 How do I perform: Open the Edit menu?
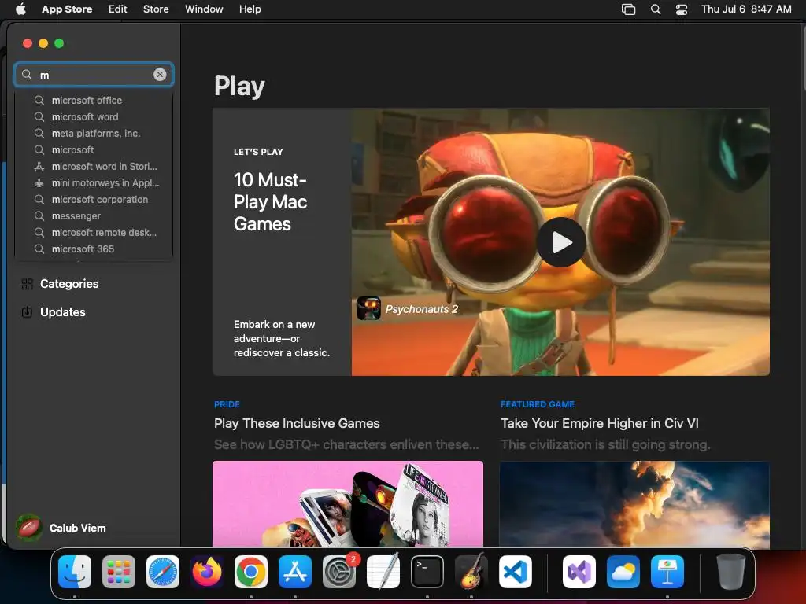[x=118, y=9]
